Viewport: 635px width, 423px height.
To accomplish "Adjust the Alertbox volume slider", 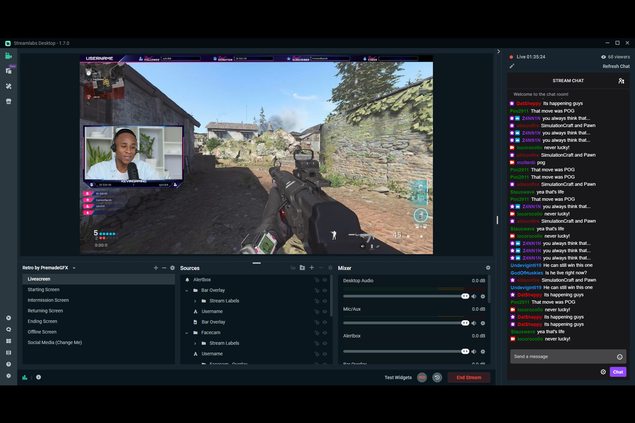I will pos(406,351).
